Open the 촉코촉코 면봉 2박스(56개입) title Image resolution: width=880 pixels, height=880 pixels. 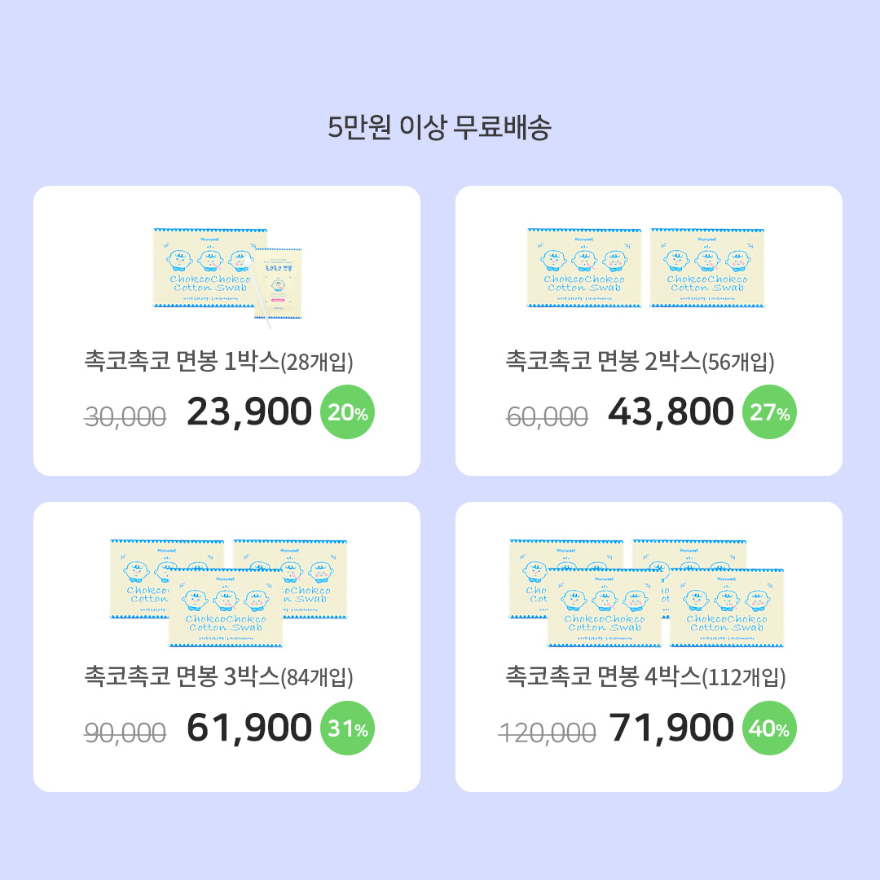click(x=640, y=361)
